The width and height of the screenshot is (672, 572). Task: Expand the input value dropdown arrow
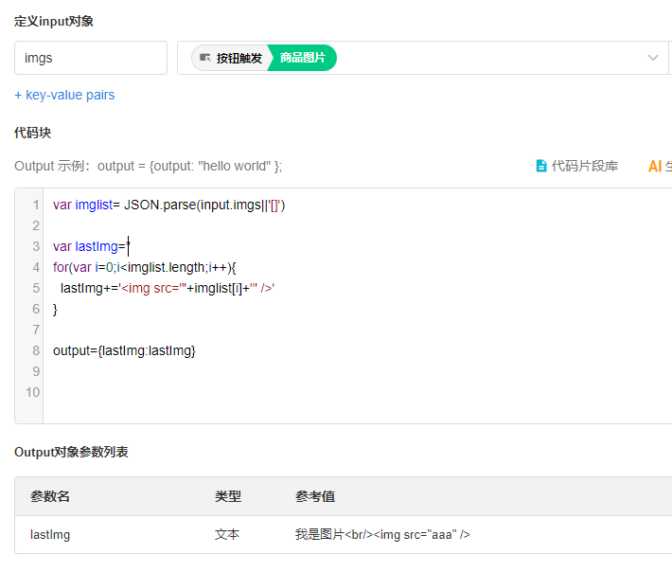(x=653, y=58)
